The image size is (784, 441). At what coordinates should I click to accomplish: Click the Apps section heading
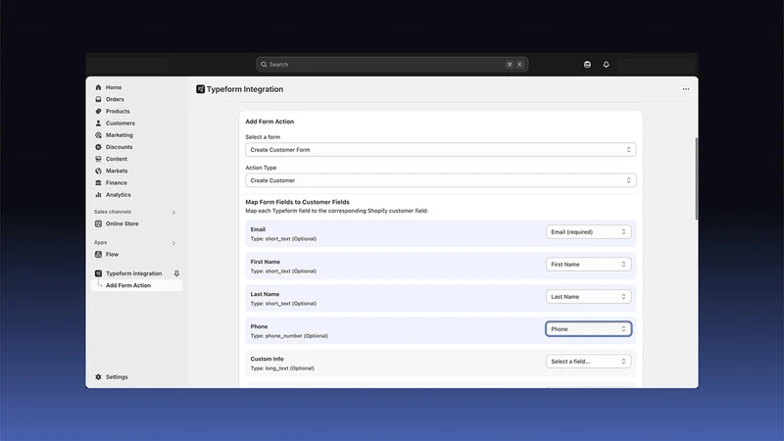pyautogui.click(x=101, y=242)
